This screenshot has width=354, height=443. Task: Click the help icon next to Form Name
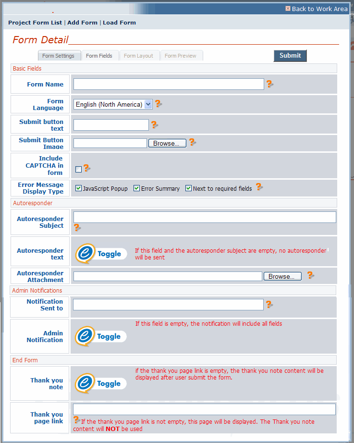[x=270, y=84]
